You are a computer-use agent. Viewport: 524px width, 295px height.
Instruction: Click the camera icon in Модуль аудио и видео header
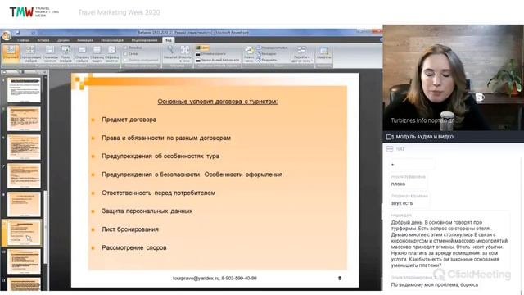pyautogui.click(x=390, y=137)
